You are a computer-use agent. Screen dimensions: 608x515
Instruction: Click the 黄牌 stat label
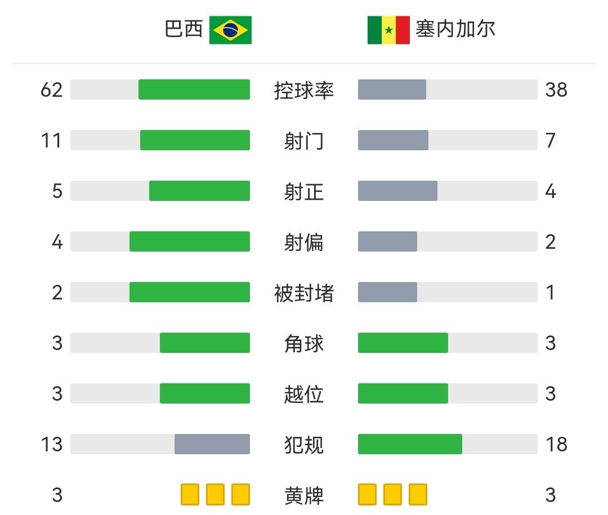[x=304, y=495]
